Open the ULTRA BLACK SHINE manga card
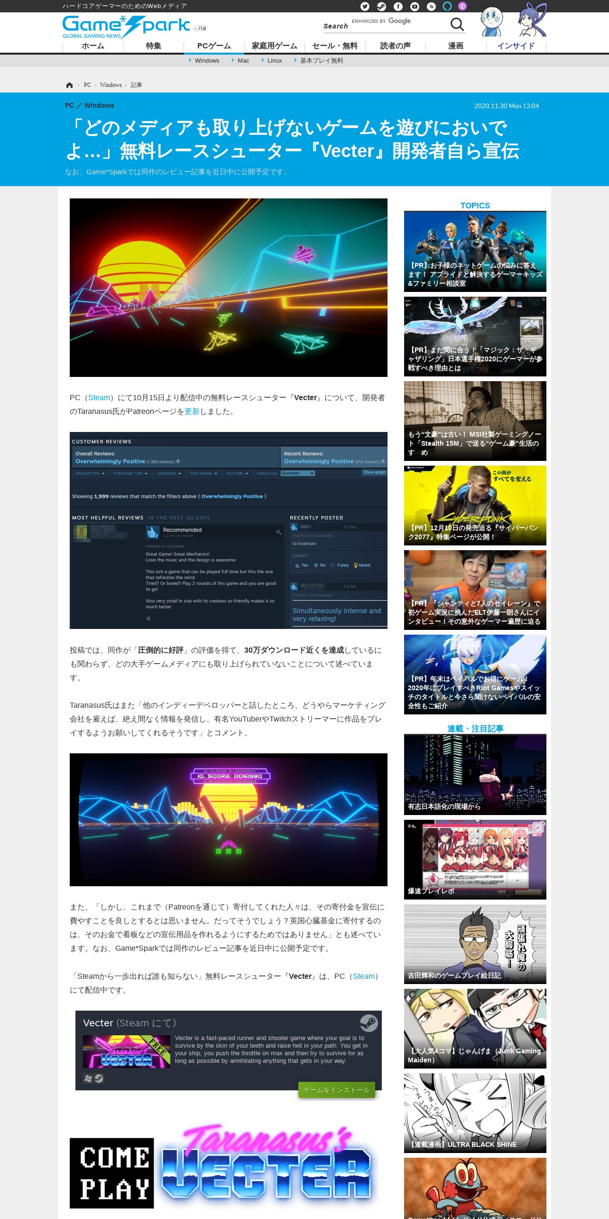The height and width of the screenshot is (1219, 609). (475, 1113)
